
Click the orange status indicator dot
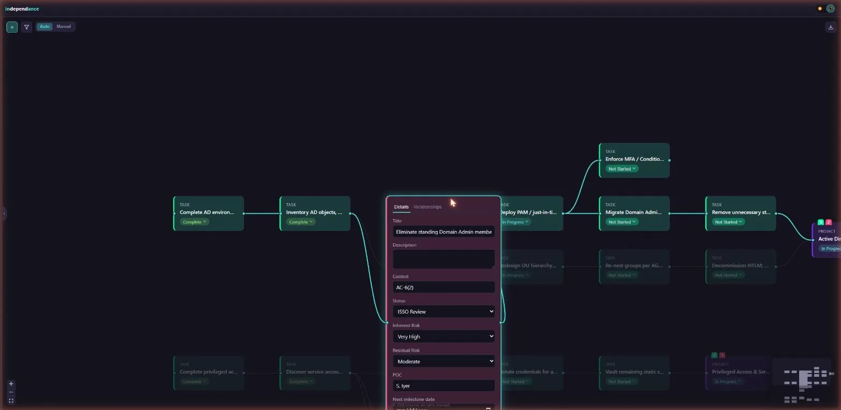[820, 9]
